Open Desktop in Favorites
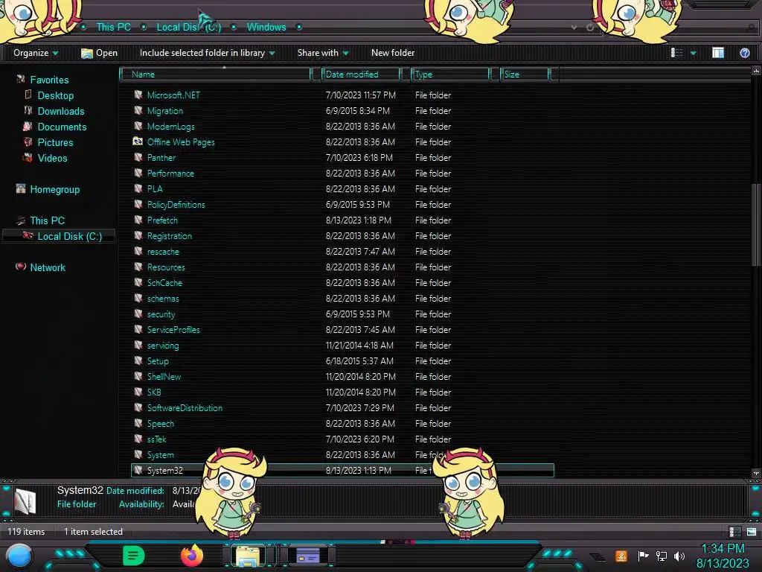The height and width of the screenshot is (572, 762). (x=55, y=95)
